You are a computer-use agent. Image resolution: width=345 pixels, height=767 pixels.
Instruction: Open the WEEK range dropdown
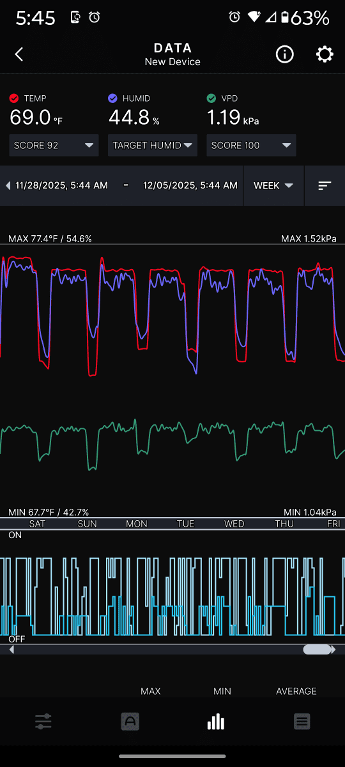(273, 185)
